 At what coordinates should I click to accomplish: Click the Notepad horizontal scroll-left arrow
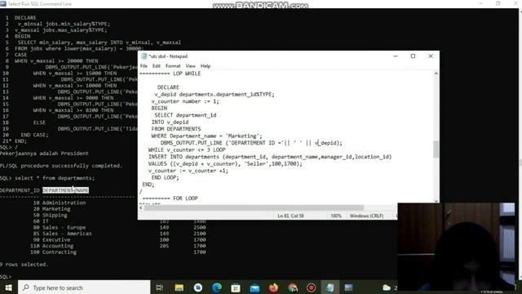(x=141, y=207)
